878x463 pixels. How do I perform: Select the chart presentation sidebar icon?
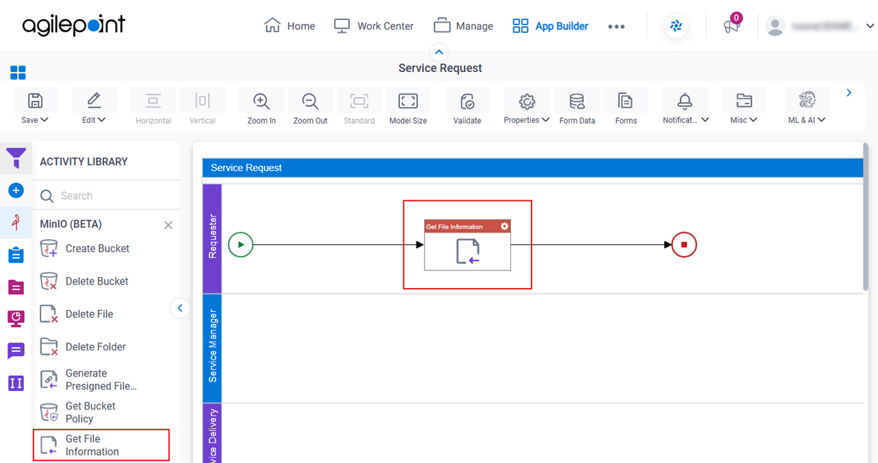[x=16, y=318]
